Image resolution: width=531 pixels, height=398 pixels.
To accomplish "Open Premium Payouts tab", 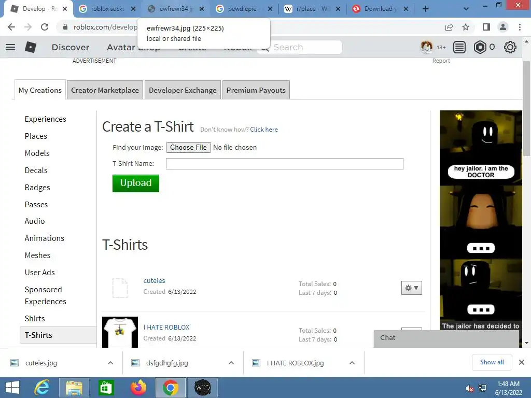I will point(256,90).
